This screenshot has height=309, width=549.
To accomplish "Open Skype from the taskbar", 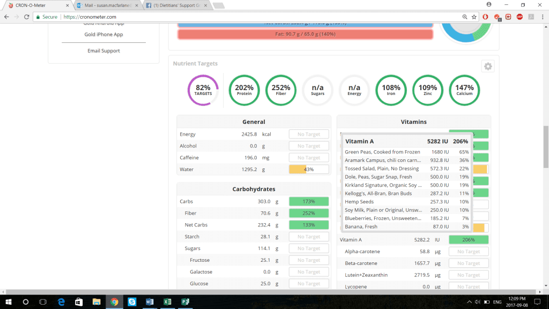I will pyautogui.click(x=132, y=301).
